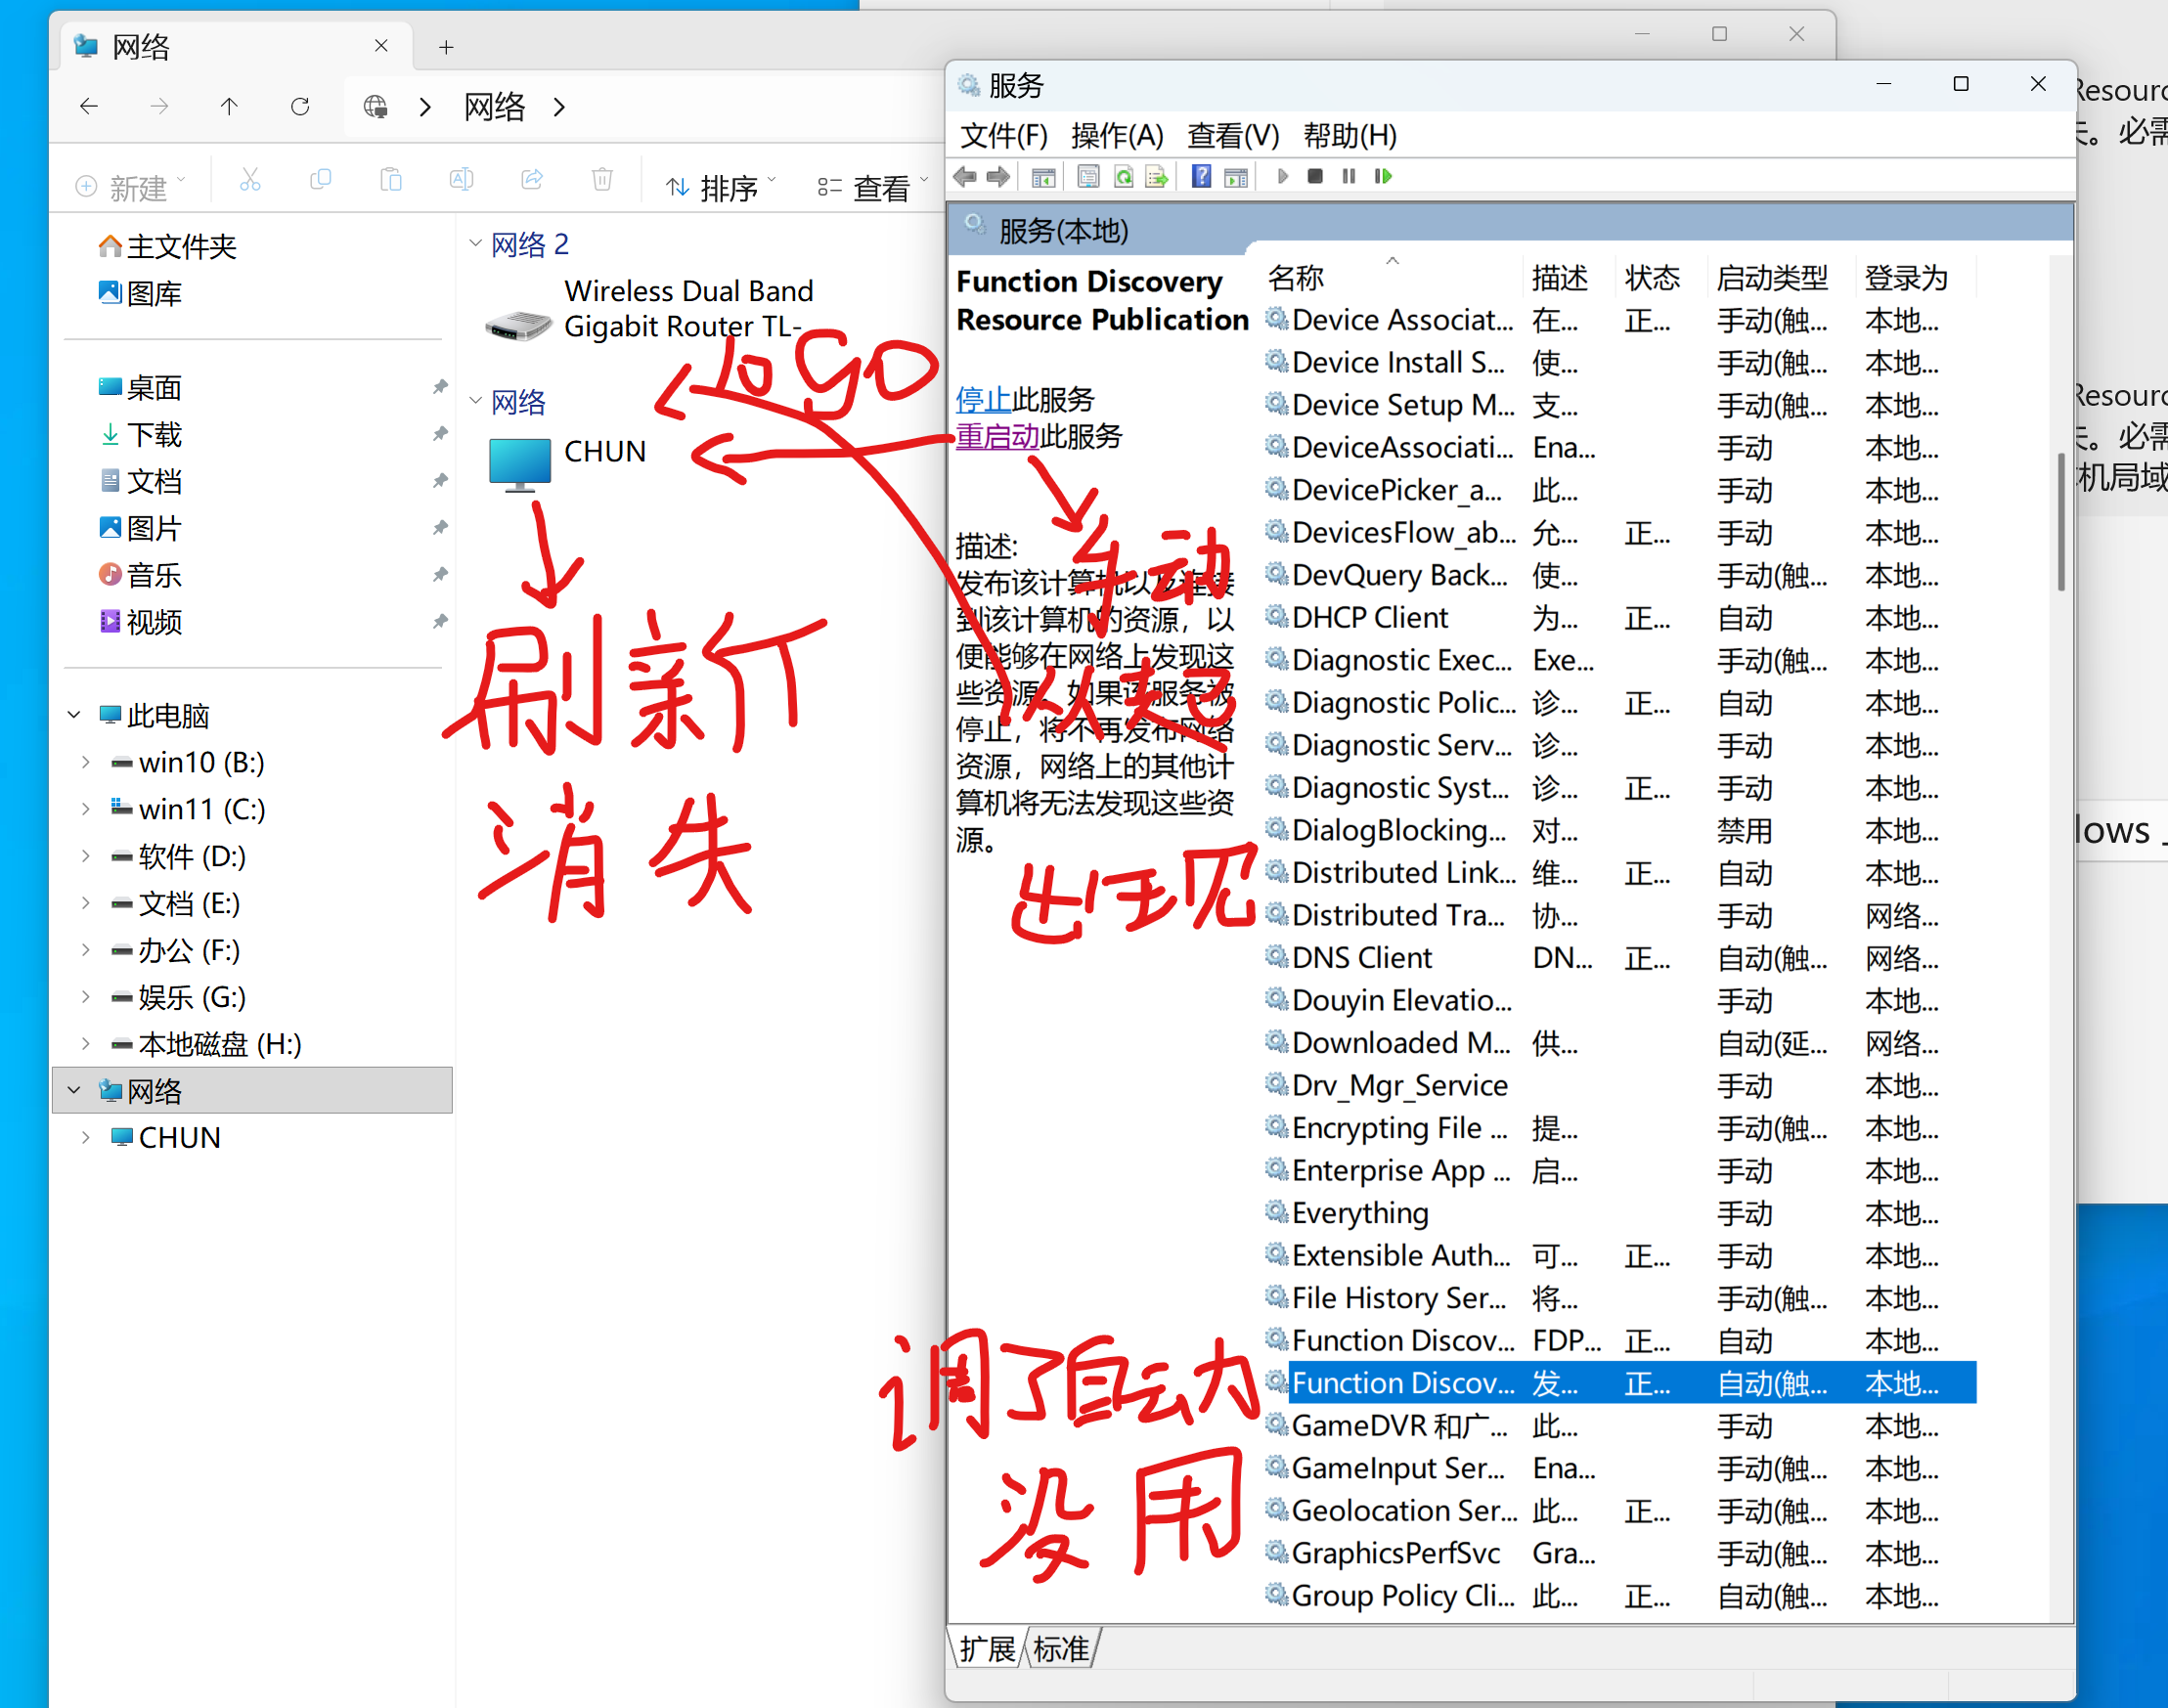Click the 停止 service link
Image resolution: width=2168 pixels, height=1708 pixels.
(x=982, y=399)
